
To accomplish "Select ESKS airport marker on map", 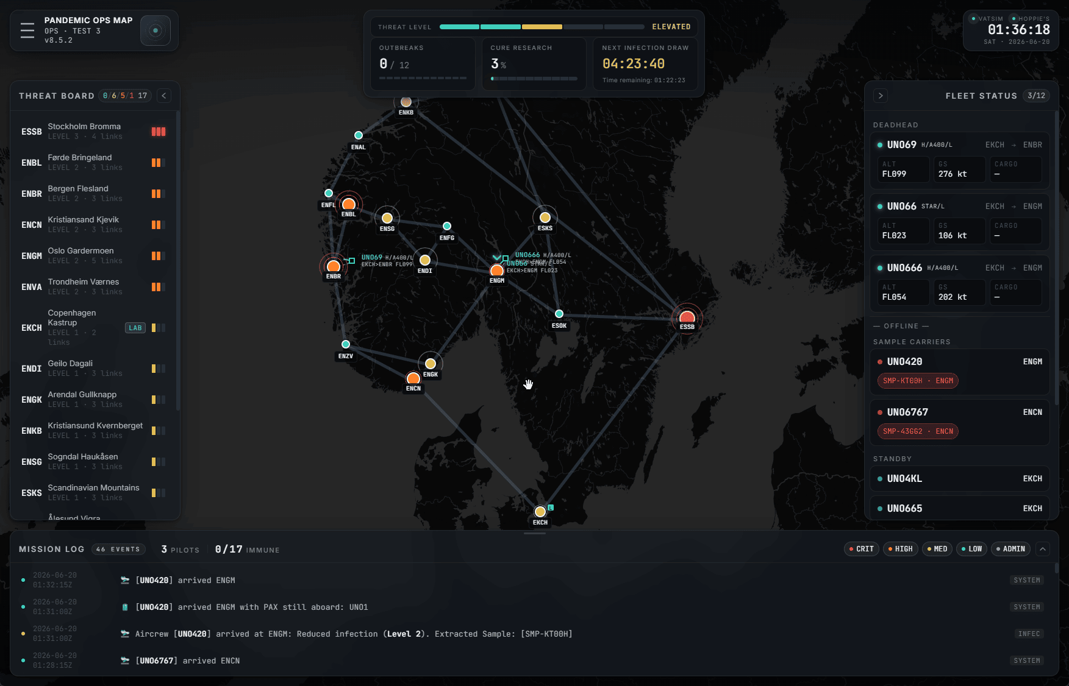I will pyautogui.click(x=545, y=218).
